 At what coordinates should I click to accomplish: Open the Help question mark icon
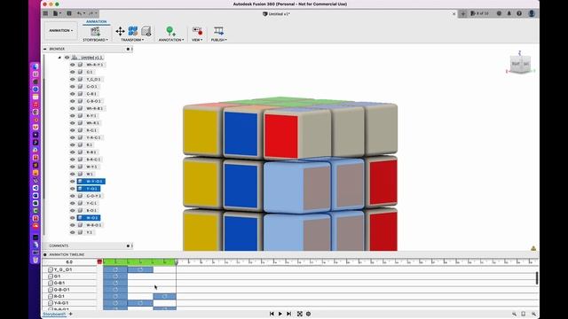click(x=519, y=14)
